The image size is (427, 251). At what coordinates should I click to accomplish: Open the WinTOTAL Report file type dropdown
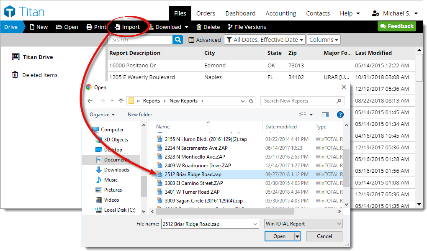click(304, 224)
